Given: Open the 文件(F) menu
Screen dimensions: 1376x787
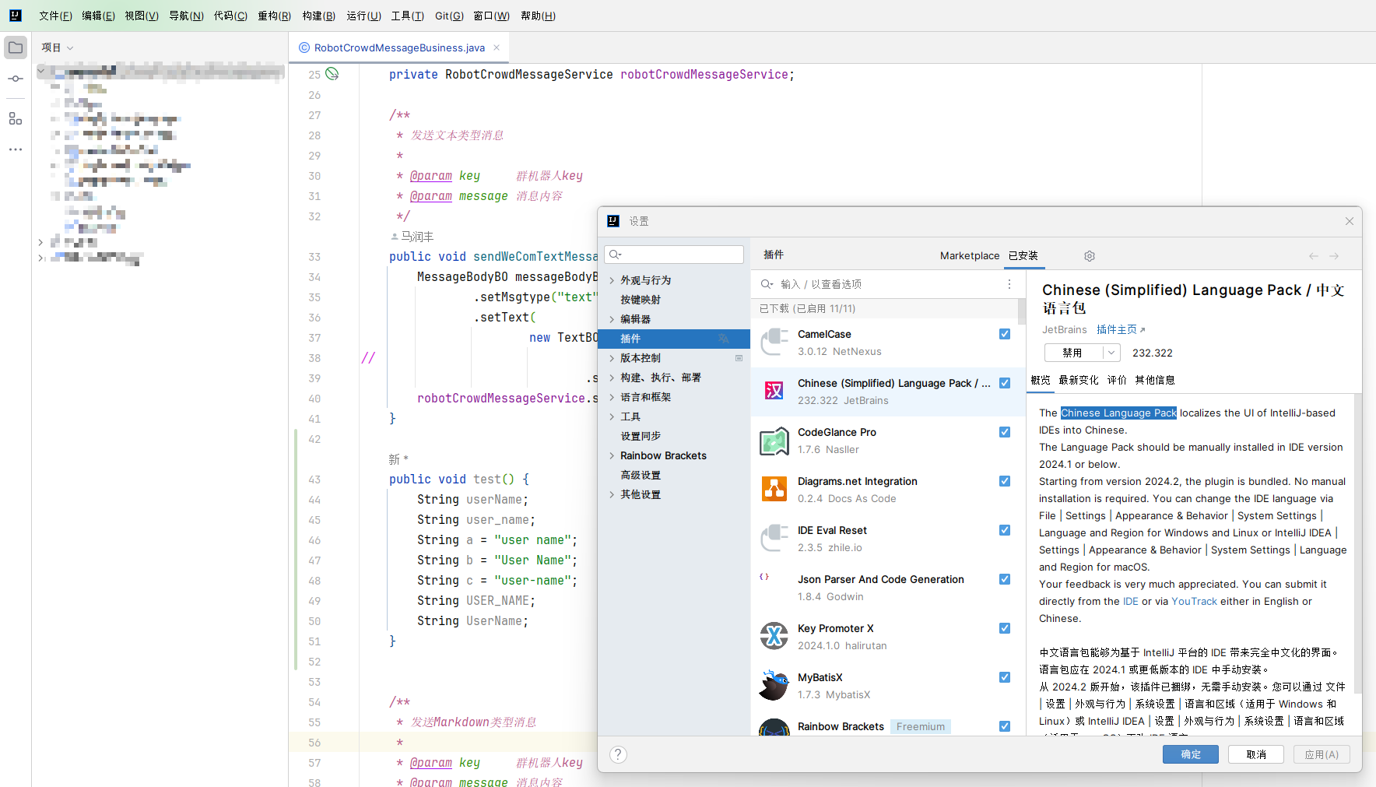Looking at the screenshot, I should click(55, 16).
